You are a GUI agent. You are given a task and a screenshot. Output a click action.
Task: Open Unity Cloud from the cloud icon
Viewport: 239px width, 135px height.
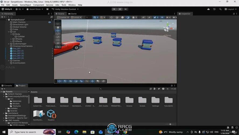click(208, 9)
